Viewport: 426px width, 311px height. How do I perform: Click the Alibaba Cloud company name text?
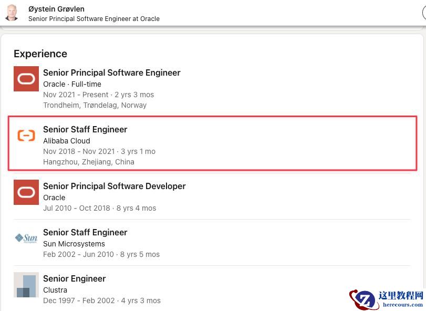point(66,141)
